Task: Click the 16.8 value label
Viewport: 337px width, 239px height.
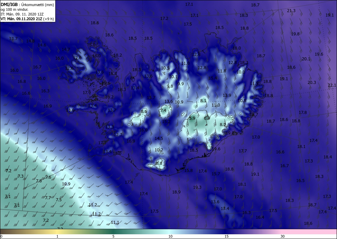Action: (x=22, y=82)
